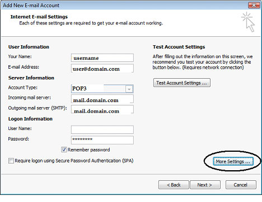Enable Require logon using SPA checkbox
The width and height of the screenshot is (262, 202).
point(11,161)
